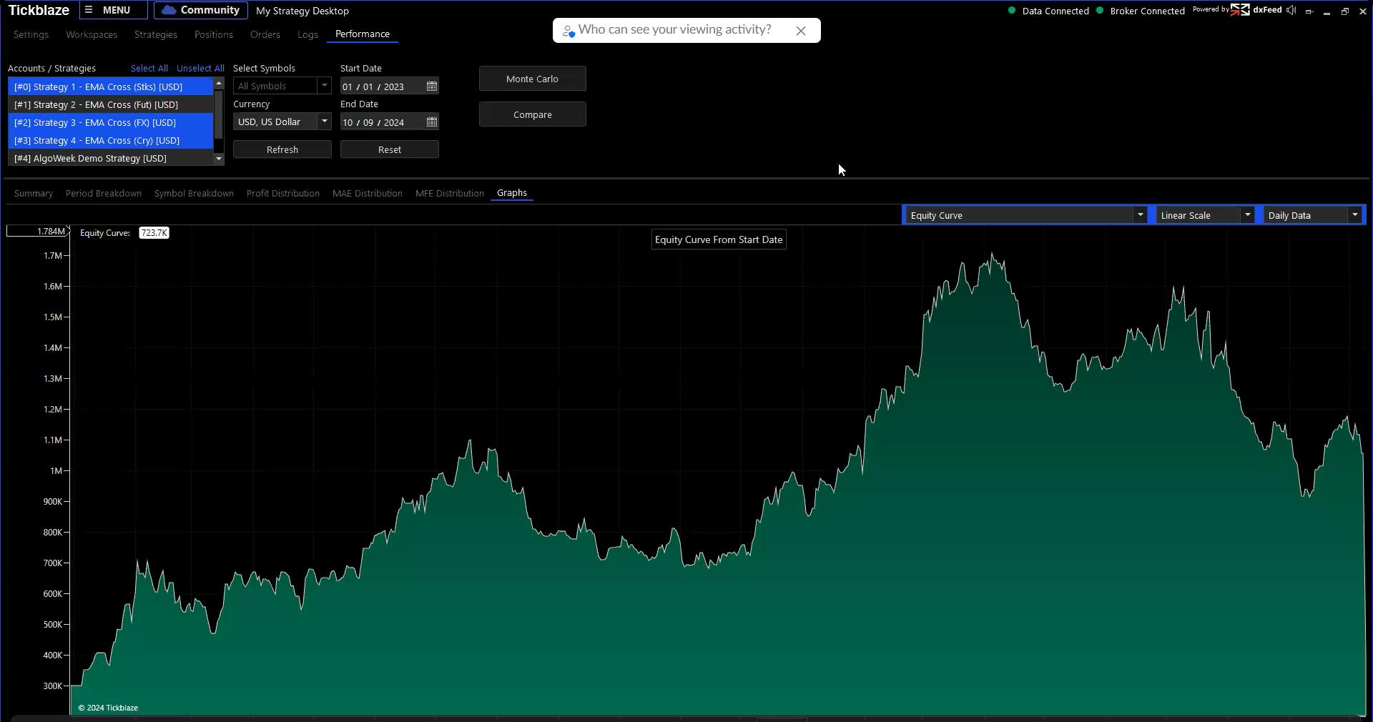Switch to the Period Breakdown tab
This screenshot has height=722, width=1373.
[x=104, y=194]
